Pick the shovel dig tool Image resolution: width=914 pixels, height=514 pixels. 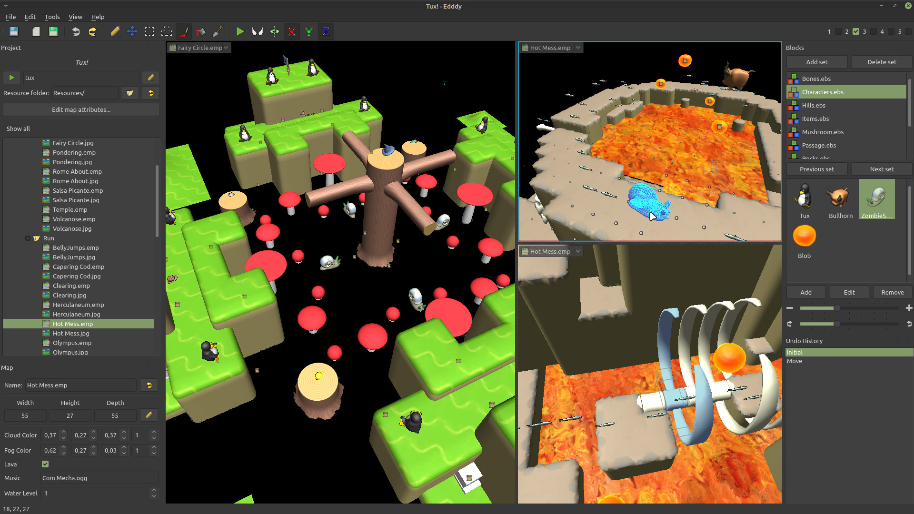coord(218,32)
